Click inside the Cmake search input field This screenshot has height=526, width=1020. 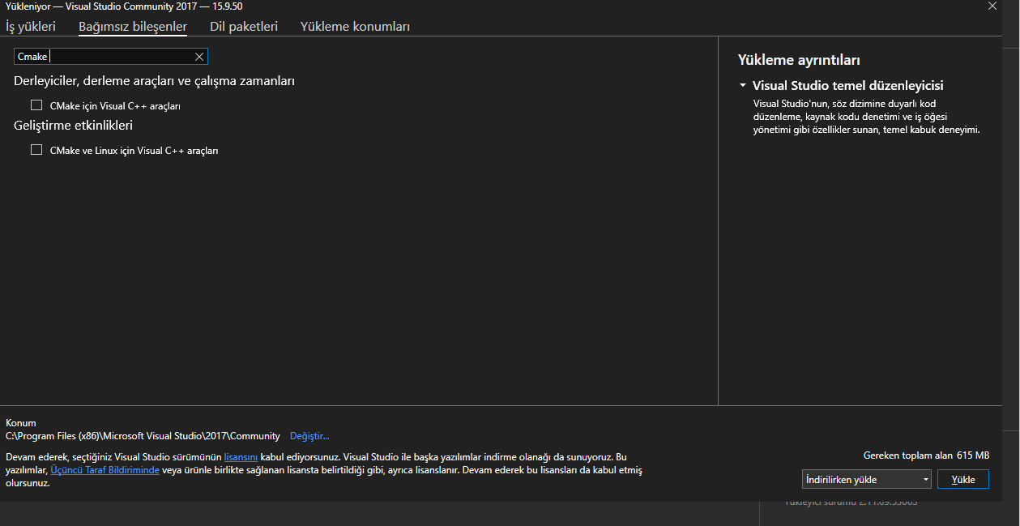click(x=113, y=57)
